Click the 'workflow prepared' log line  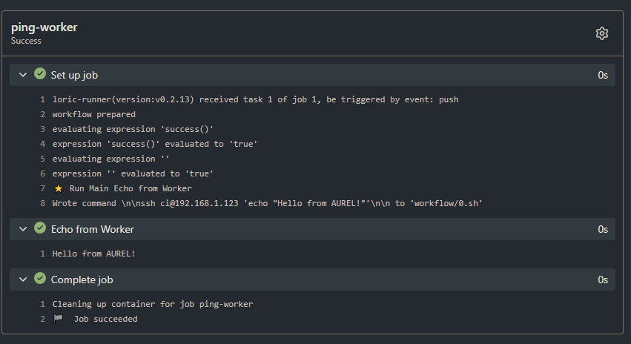point(93,114)
